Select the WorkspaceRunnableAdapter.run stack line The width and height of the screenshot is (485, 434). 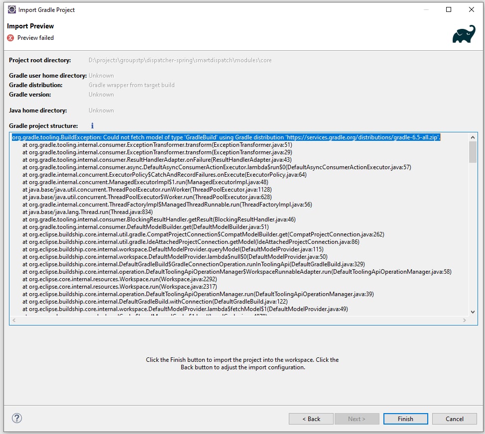click(237, 272)
